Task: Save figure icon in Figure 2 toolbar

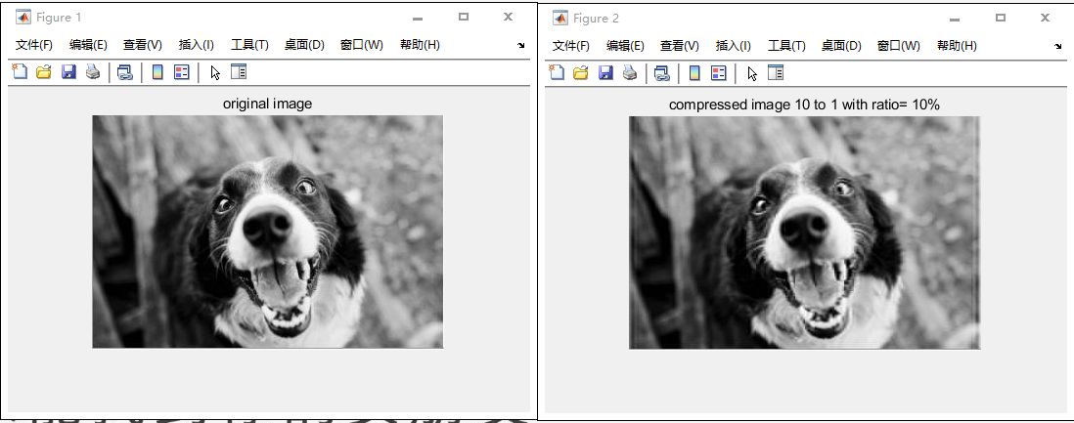Action: [x=605, y=72]
